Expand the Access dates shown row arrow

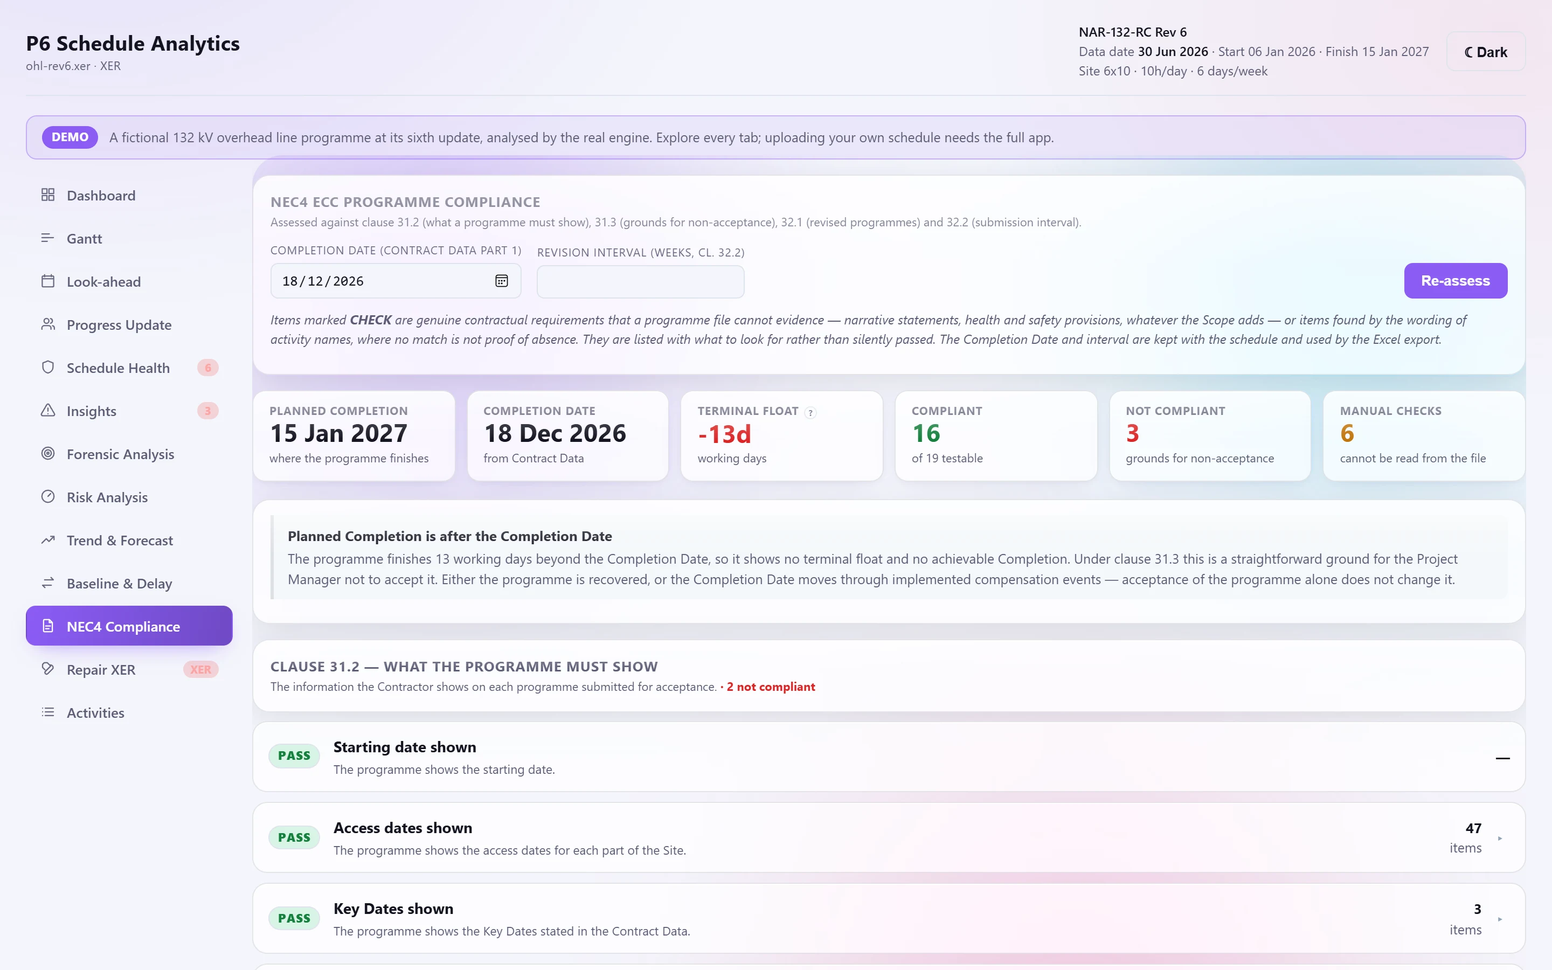pyautogui.click(x=1500, y=839)
